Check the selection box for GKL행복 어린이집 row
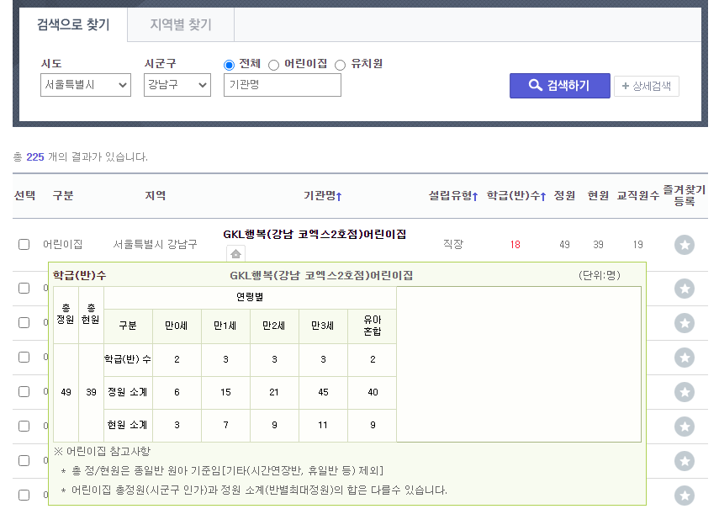The width and height of the screenshot is (719, 509). coord(24,245)
